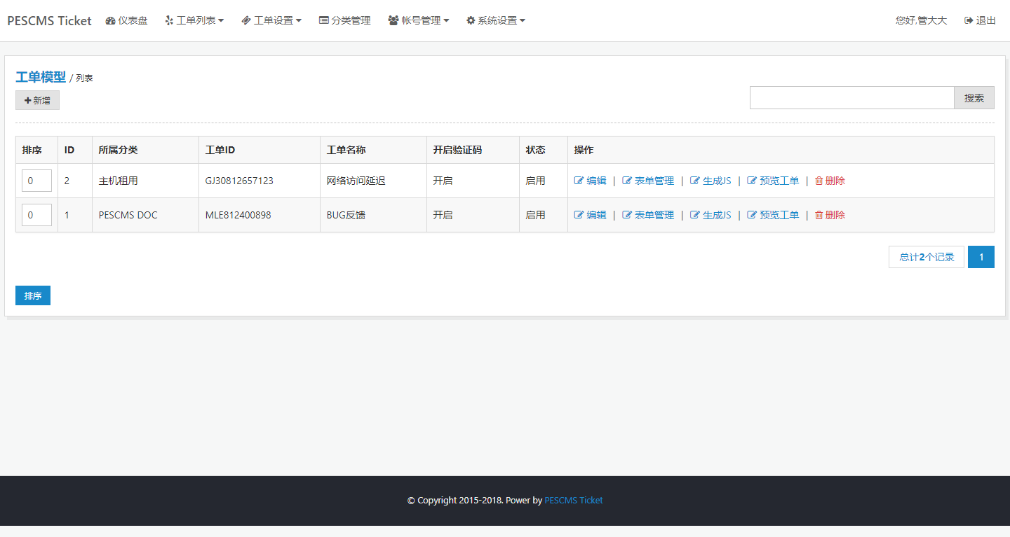Click sort order field for PESCMS DOC row
The width and height of the screenshot is (1010, 537).
pyautogui.click(x=36, y=215)
